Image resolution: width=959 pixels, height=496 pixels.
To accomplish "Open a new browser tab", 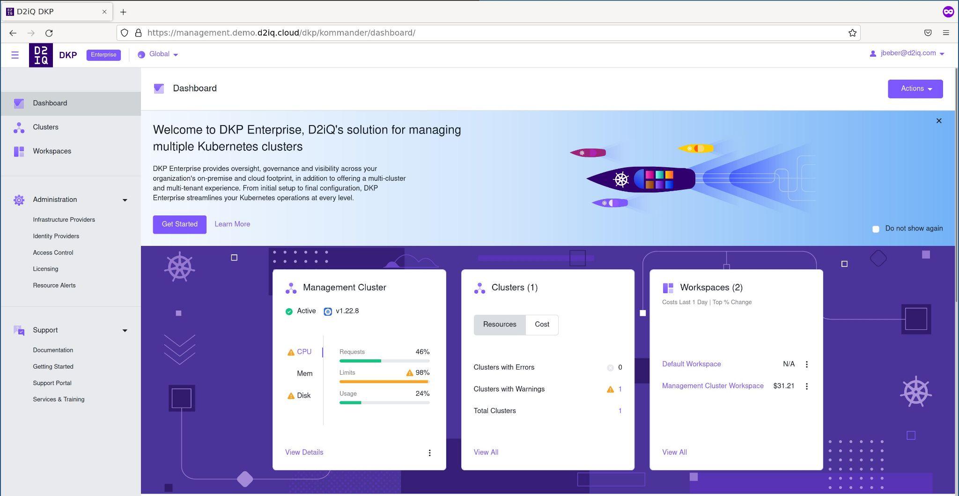I will tap(123, 12).
